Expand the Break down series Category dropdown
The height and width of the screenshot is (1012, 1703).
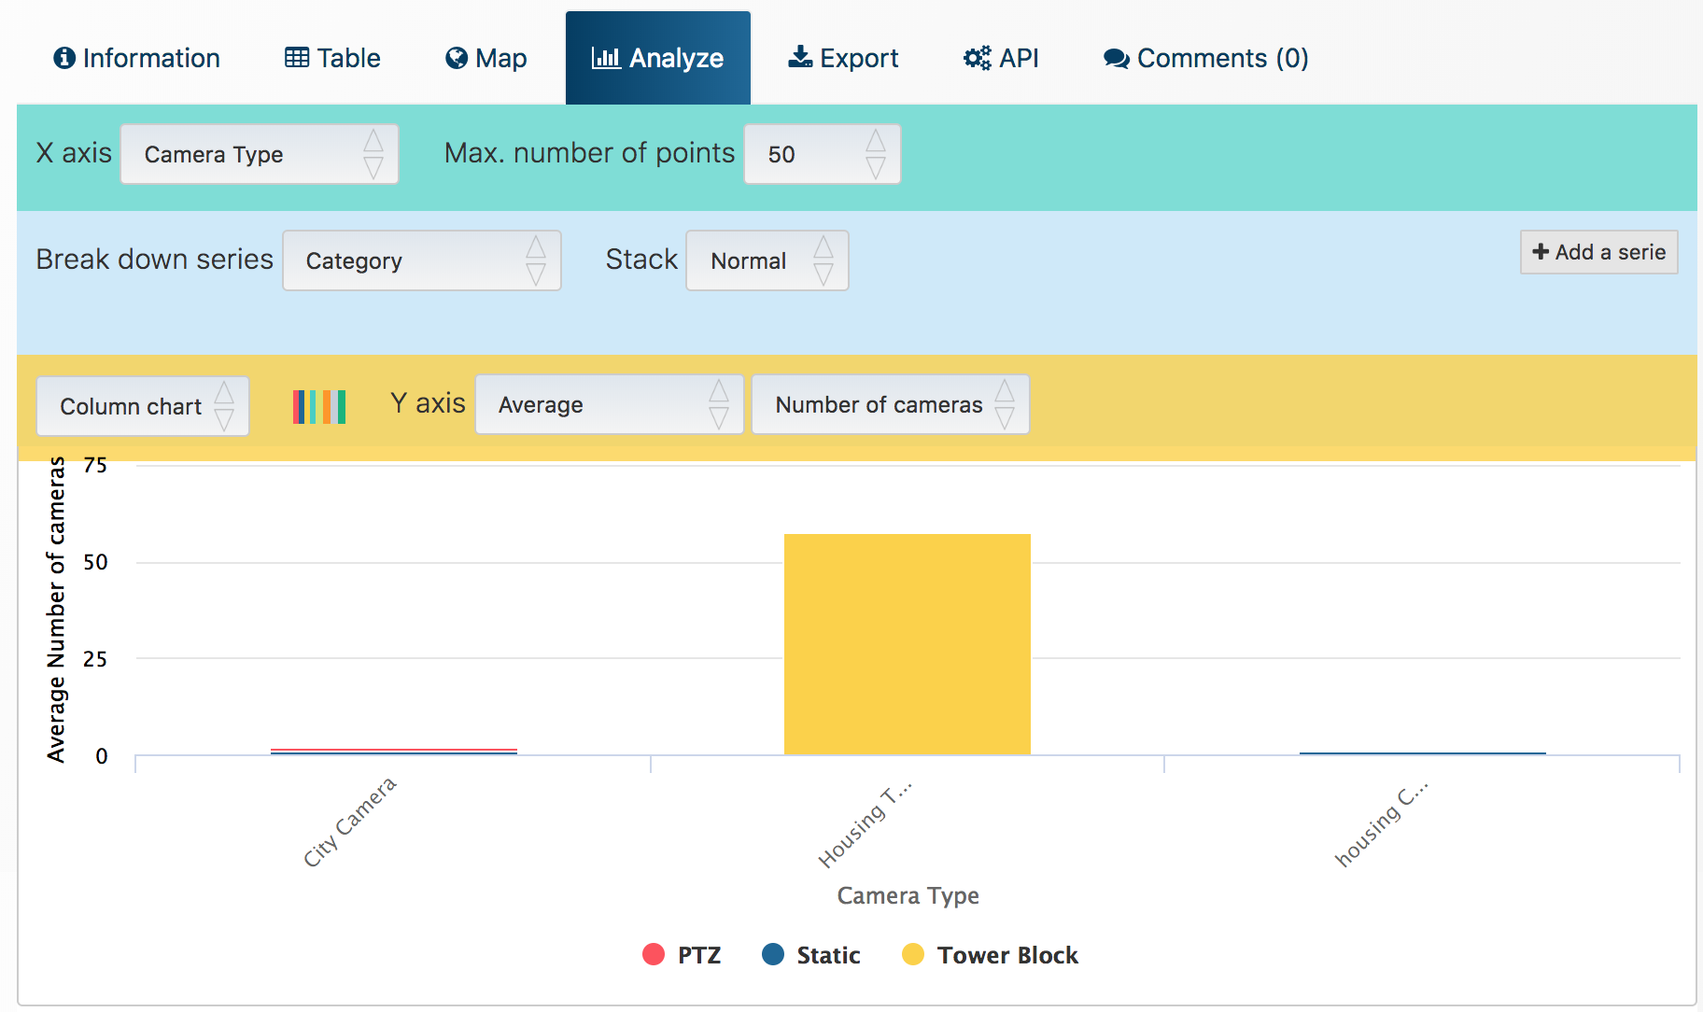click(x=422, y=260)
